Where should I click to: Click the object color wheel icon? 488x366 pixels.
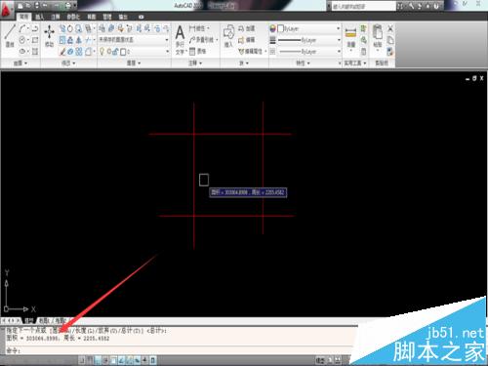272,28
